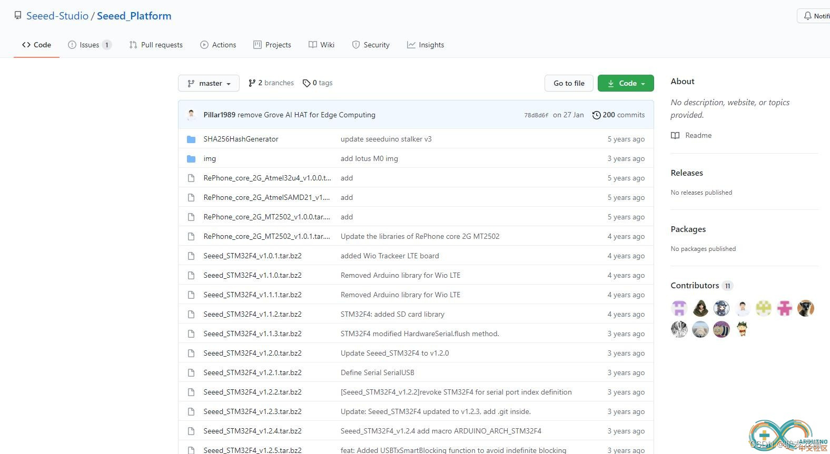This screenshot has height=454, width=830.
Task: Click the Notifications bell button
Action: (x=814, y=16)
